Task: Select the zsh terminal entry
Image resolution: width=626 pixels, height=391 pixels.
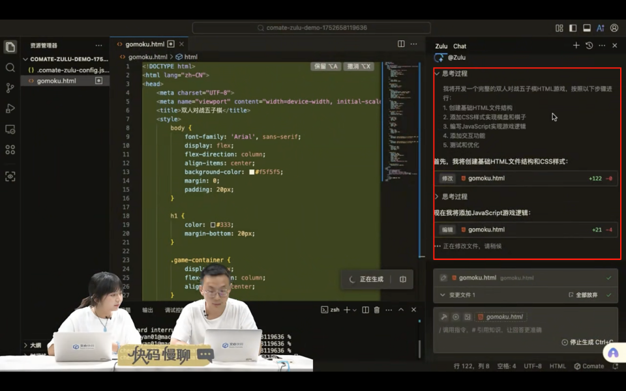Action: [331, 310]
